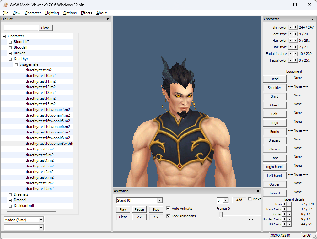Click the file tree vertical scrollbar

pos(76,74)
